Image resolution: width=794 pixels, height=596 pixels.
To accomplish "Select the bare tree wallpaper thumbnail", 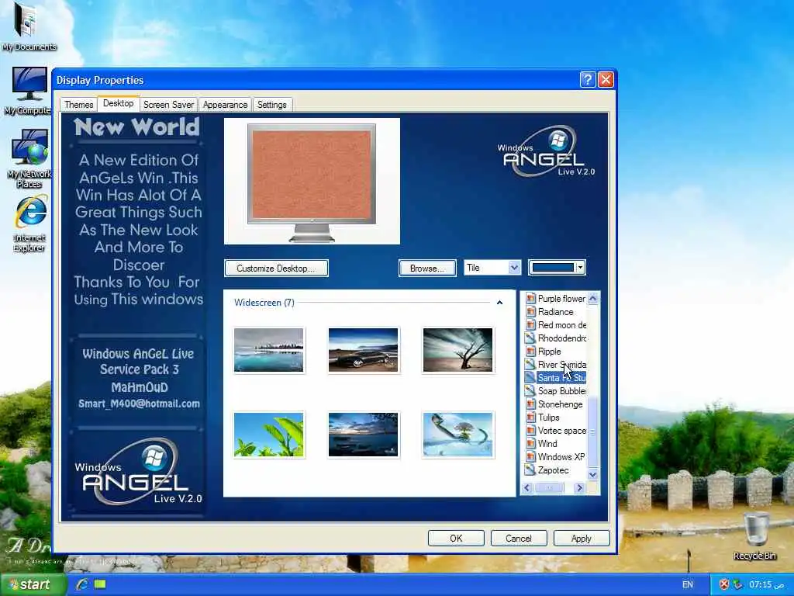I will (457, 350).
